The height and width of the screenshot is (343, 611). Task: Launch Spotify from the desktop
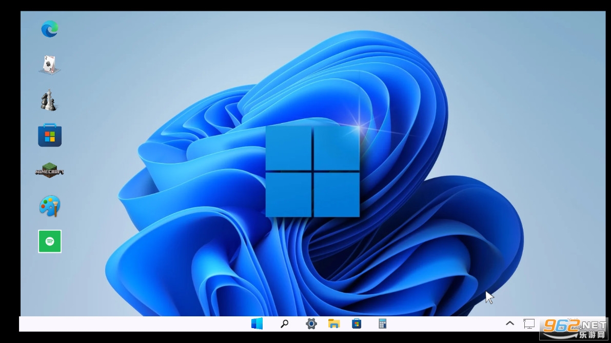[50, 241]
